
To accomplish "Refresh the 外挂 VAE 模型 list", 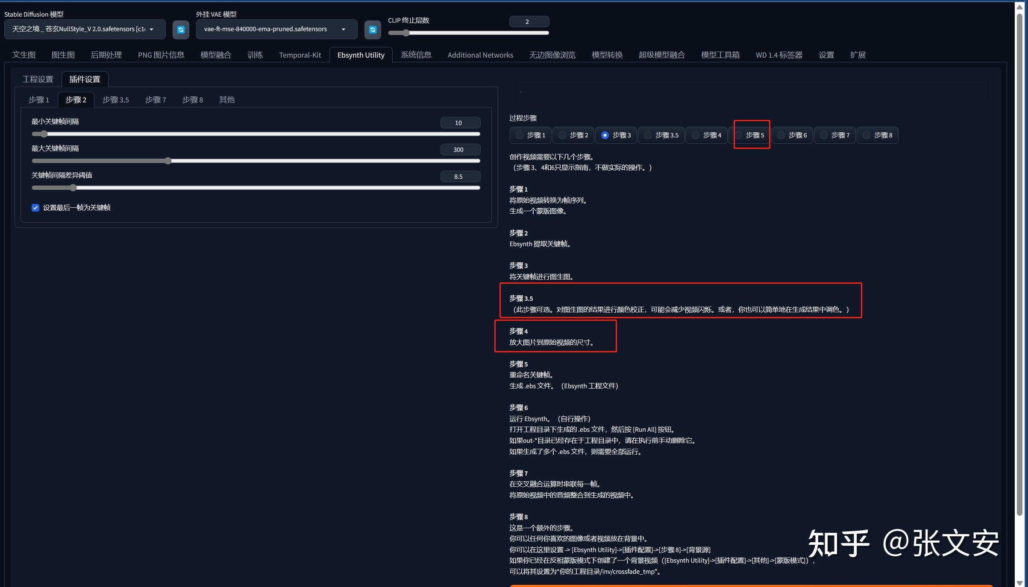I will pos(372,29).
